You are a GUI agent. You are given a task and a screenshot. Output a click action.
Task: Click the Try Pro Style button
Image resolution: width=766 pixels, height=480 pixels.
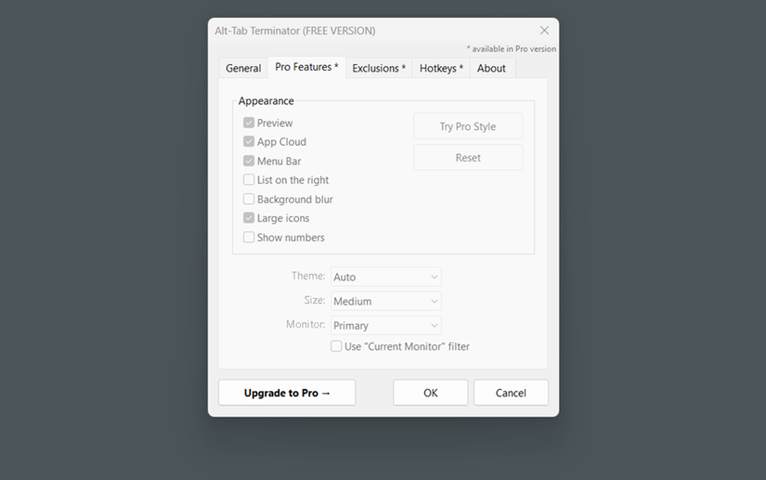pyautogui.click(x=468, y=126)
